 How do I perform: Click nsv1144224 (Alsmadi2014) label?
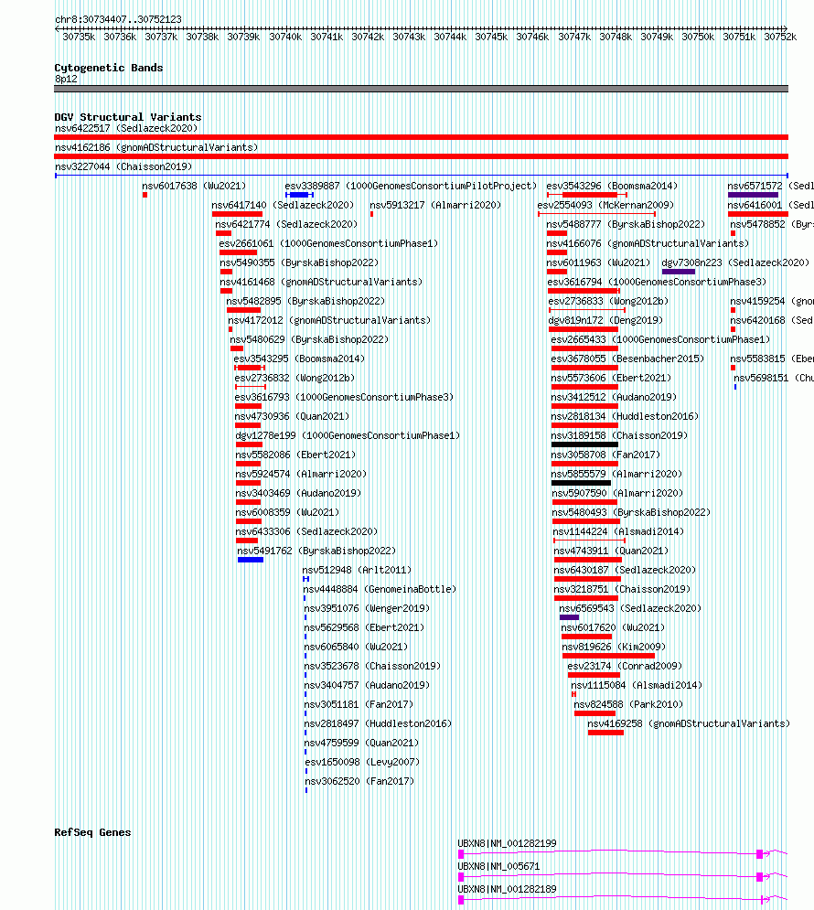pos(618,530)
